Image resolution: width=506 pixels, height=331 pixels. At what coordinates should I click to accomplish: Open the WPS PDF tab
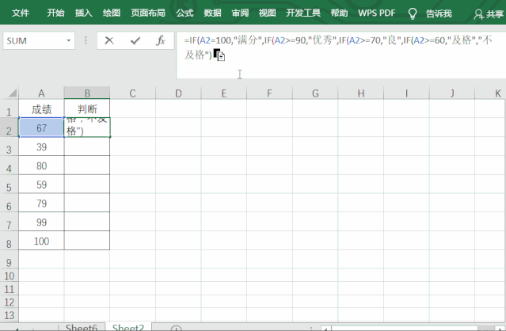pos(376,13)
